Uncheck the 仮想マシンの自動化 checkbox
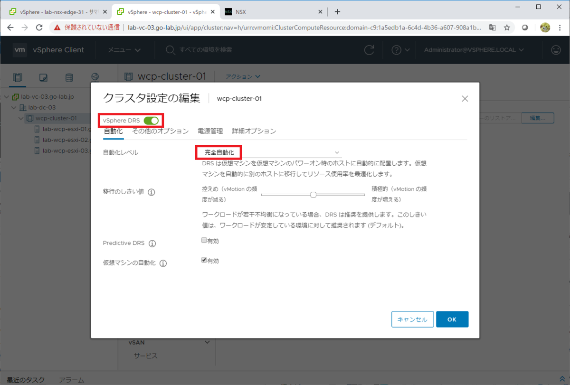 coord(204,260)
